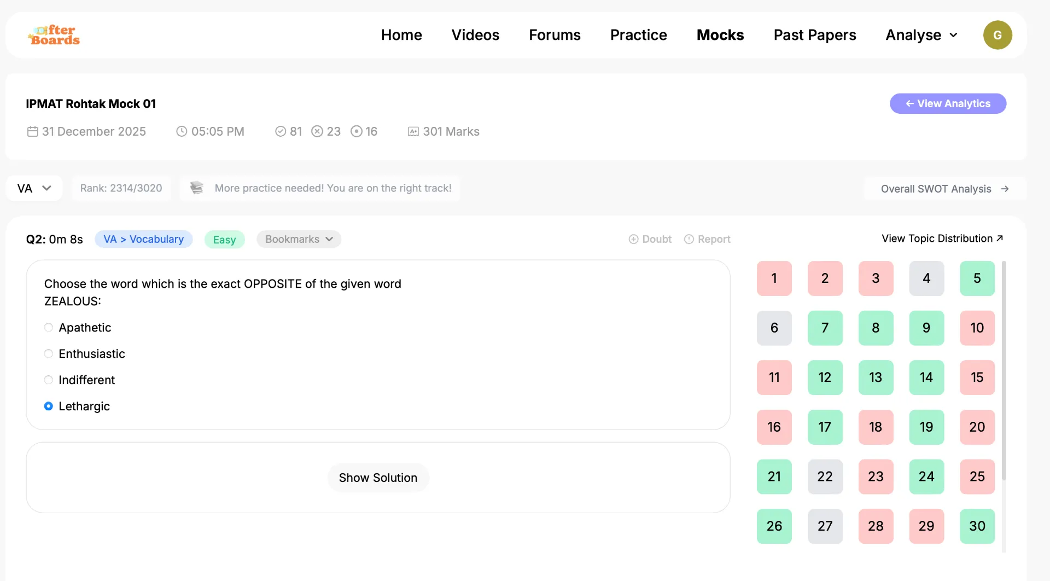Open Past Papers
This screenshot has height=581, width=1050.
click(815, 35)
